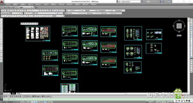The width and height of the screenshot is (193, 103).
Task: Select the Pan hand tool
Action: pyautogui.click(x=39, y=10)
